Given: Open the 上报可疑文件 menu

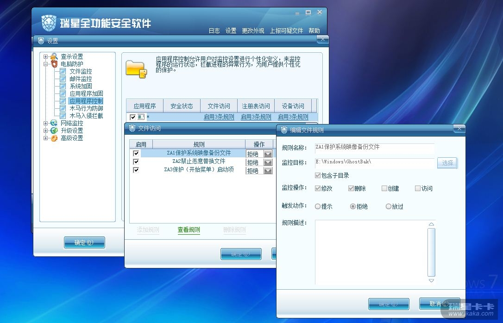Looking at the screenshot, I should coord(286,31).
